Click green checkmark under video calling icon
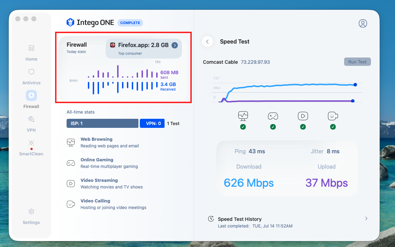Image resolution: width=395 pixels, height=247 pixels. (x=333, y=127)
